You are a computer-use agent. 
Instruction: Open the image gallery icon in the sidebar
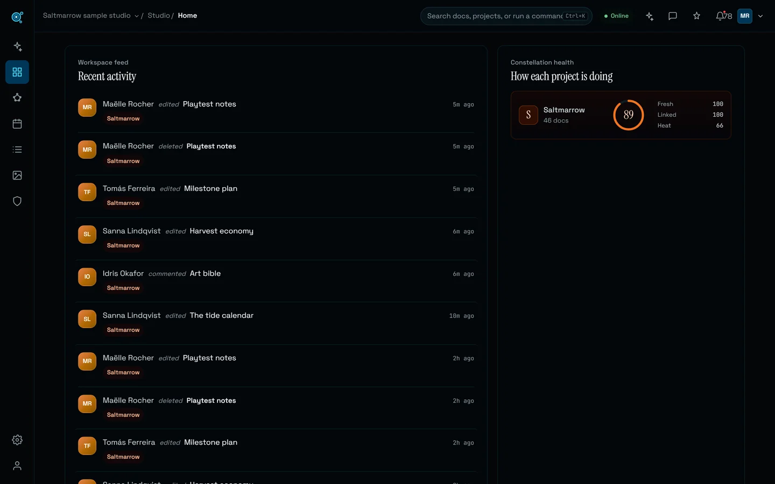(x=17, y=175)
